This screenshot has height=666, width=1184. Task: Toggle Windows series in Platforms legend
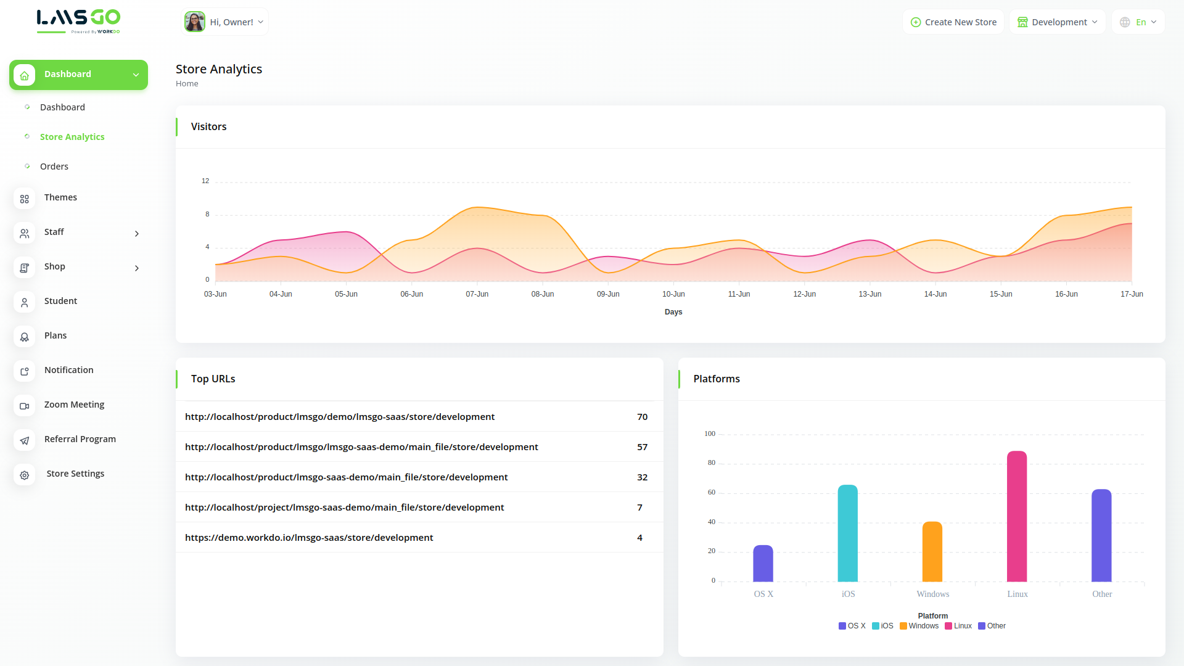919,626
